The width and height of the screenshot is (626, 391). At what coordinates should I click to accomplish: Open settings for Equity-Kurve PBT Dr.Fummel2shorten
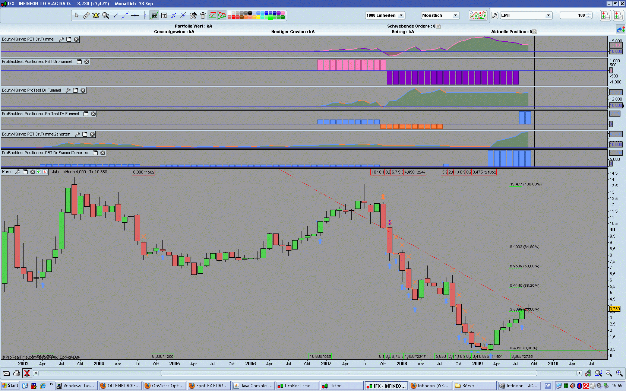[78, 134]
